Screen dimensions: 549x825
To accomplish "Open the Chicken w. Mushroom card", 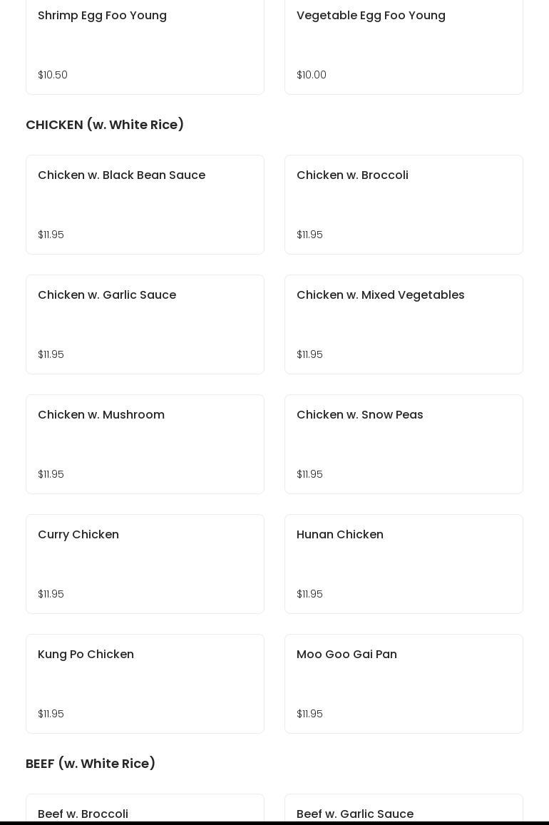I will tap(145, 444).
